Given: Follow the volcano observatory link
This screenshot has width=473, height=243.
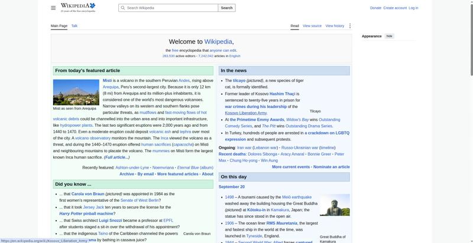Looking at the screenshot, I should coord(93,138).
